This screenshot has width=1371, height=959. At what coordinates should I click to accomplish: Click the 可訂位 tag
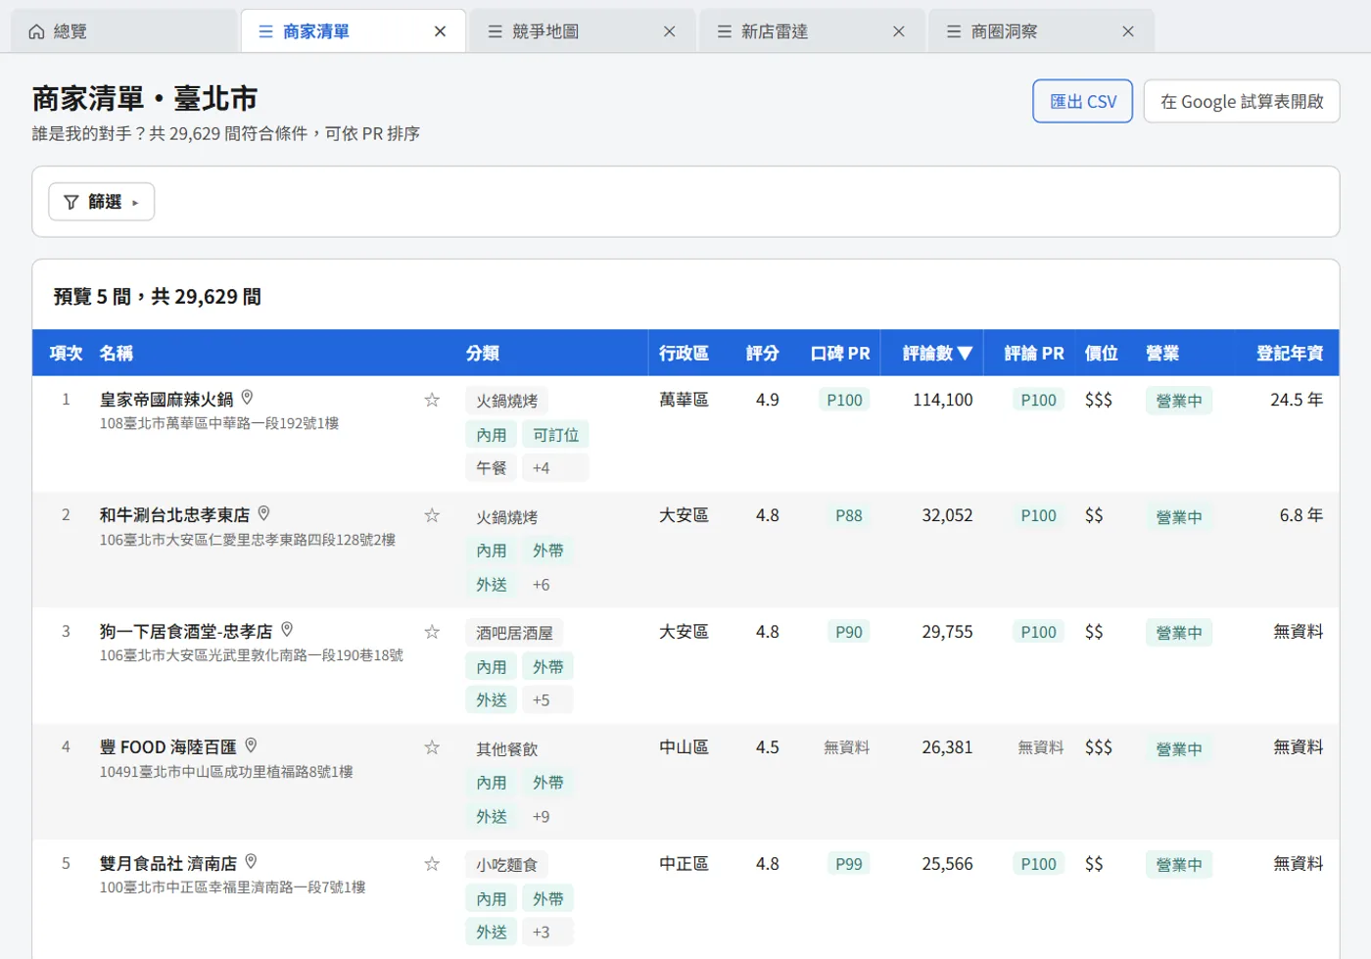555,435
